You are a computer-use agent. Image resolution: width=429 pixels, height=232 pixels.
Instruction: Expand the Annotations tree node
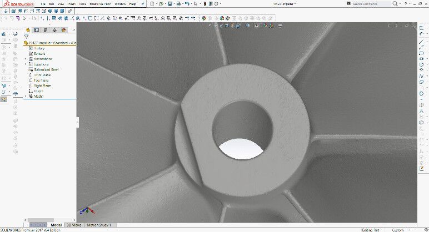pyautogui.click(x=26, y=59)
